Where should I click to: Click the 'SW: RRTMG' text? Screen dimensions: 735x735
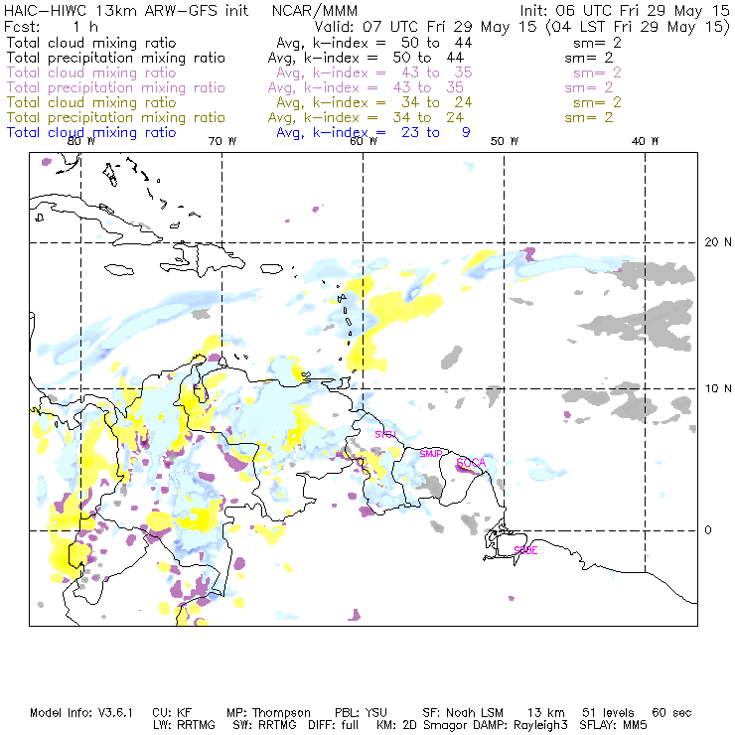pos(265,725)
